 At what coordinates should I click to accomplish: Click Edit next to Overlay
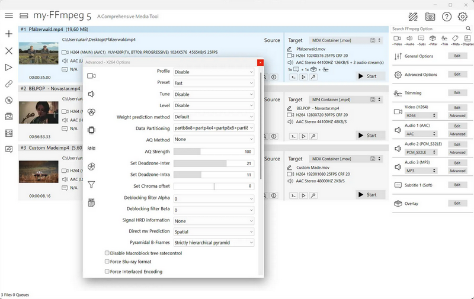457,203
